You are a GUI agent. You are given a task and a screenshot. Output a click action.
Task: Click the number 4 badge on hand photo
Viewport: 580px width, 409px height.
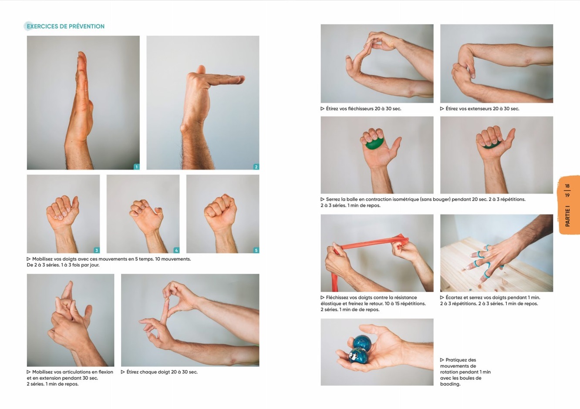pos(176,250)
